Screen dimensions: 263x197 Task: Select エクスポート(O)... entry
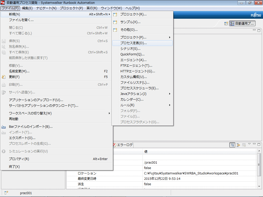point(56,138)
